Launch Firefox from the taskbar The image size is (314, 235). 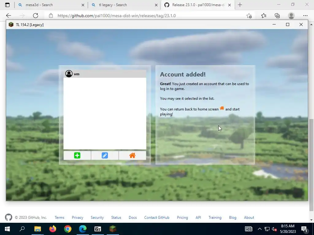[x=53, y=229]
